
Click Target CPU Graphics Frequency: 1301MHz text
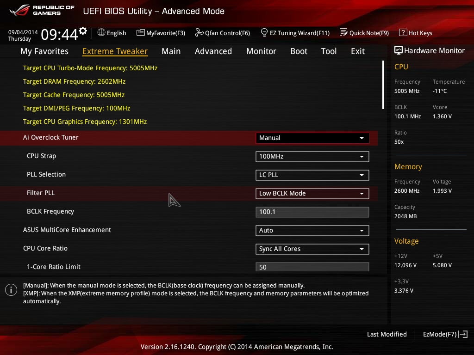pyautogui.click(x=85, y=122)
